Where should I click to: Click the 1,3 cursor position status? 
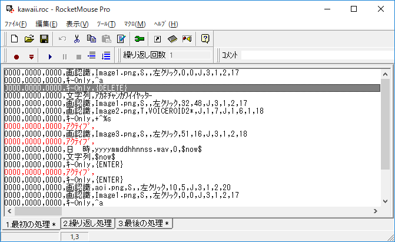click(x=75, y=237)
